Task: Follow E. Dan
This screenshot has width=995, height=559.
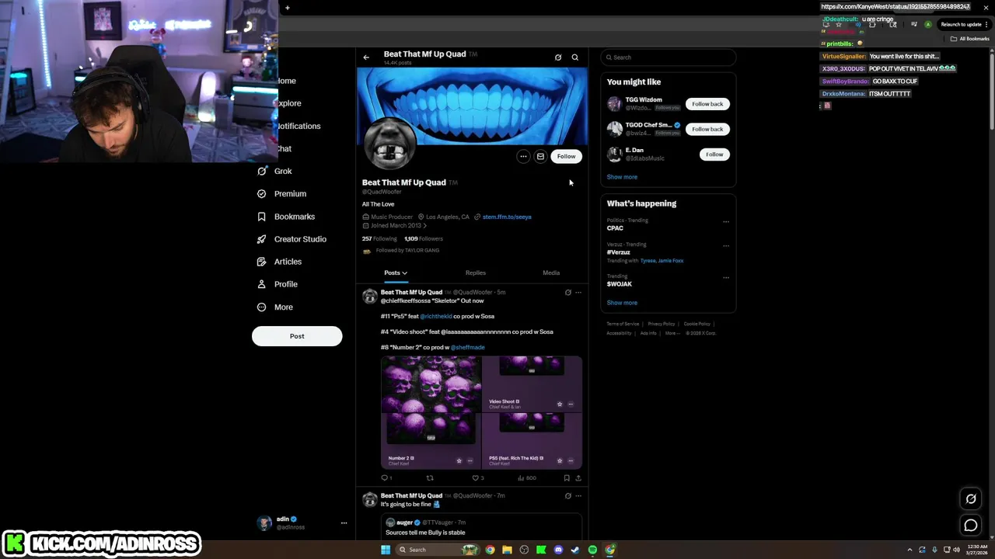Action: coord(714,155)
